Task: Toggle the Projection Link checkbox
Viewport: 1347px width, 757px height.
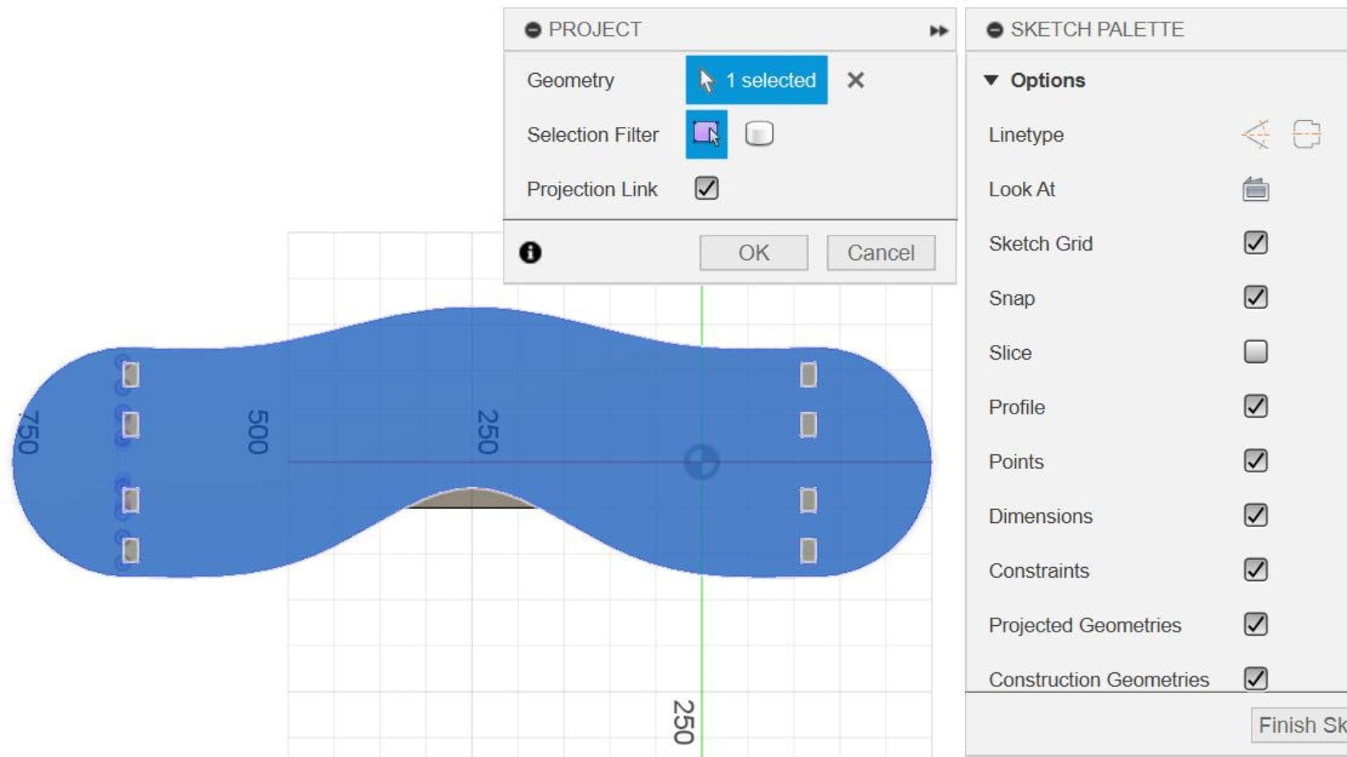Action: 706,189
